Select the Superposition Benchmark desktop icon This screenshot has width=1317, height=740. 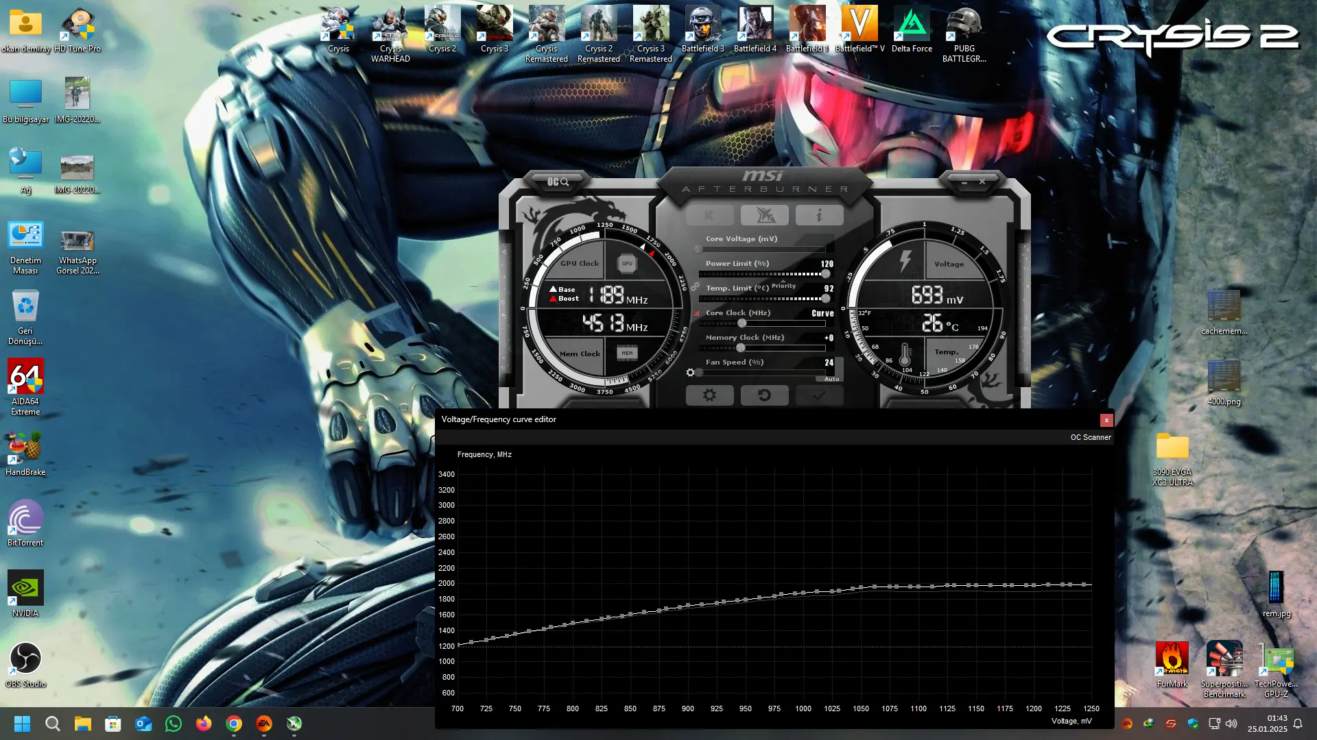pyautogui.click(x=1224, y=670)
